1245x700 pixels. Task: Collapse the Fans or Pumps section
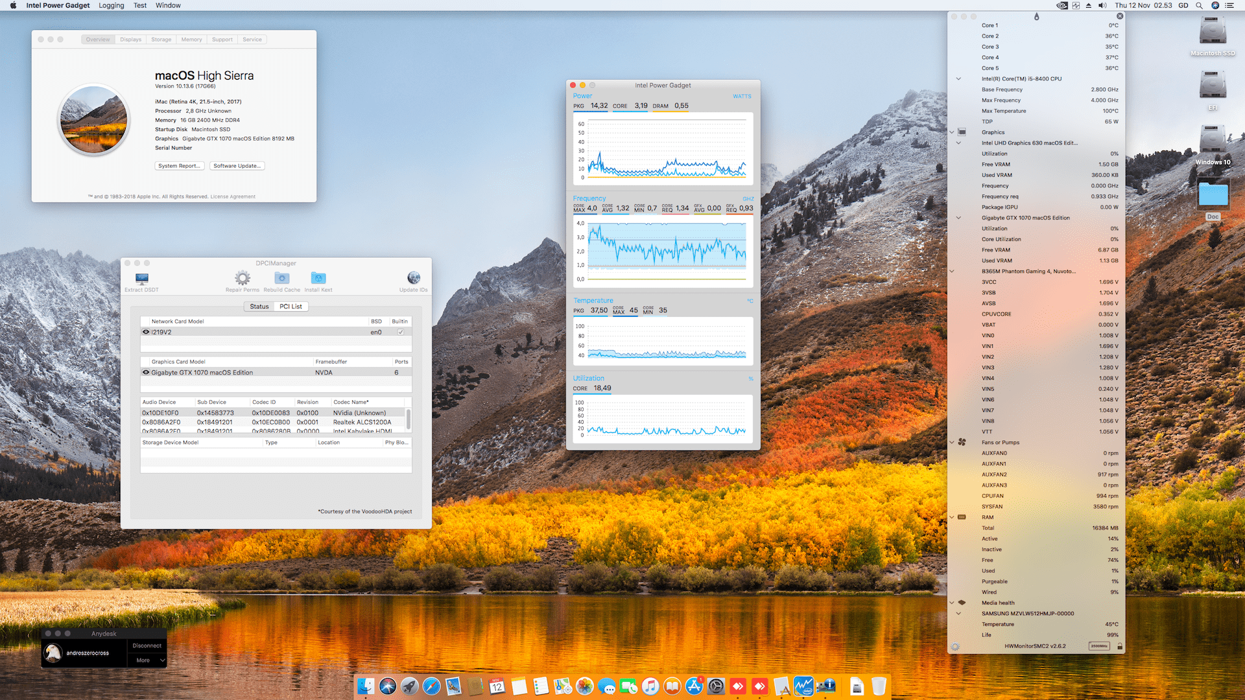tap(951, 442)
